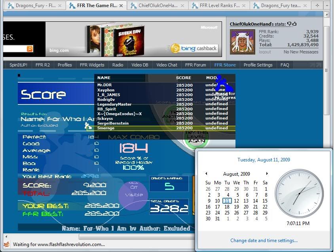Open Profile Settings in the navigation bar
The height and width of the screenshot is (252, 334).
coord(258,65)
